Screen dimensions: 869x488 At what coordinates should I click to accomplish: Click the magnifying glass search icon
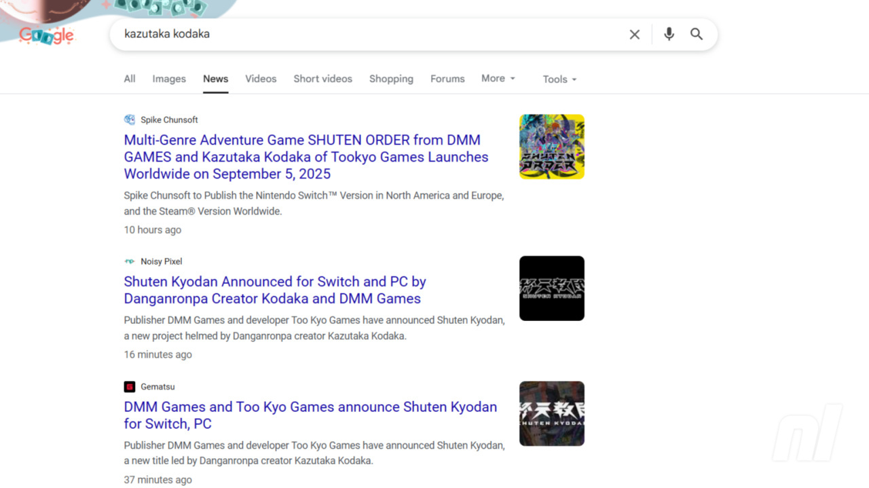point(697,34)
